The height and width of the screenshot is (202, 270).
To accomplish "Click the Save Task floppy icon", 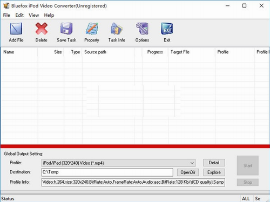I will 66,29.
